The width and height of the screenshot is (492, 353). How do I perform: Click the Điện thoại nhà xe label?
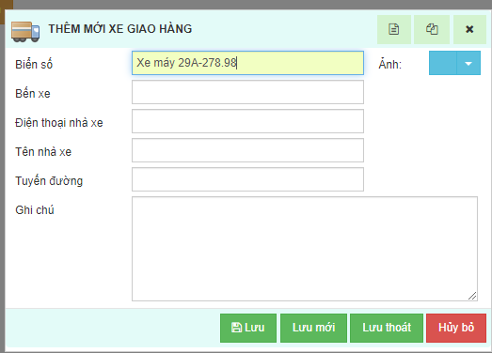click(x=59, y=123)
